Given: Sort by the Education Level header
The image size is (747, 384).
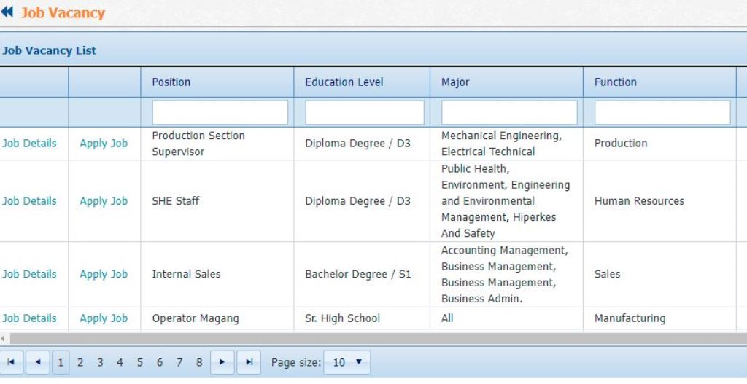Looking at the screenshot, I should 344,82.
